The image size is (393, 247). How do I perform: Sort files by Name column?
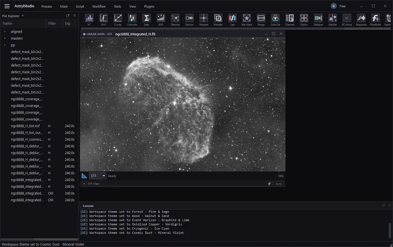click(23, 23)
